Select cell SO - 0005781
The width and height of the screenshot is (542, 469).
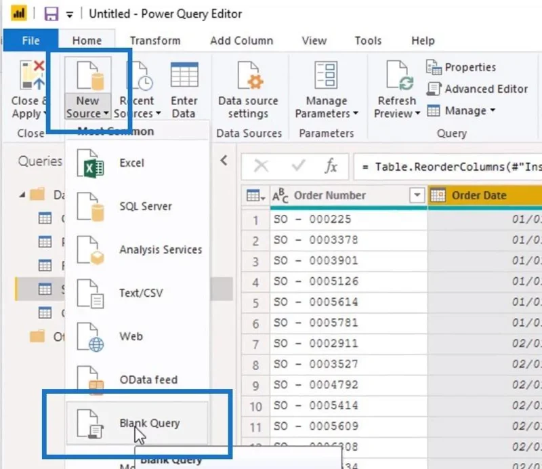[x=348, y=323]
